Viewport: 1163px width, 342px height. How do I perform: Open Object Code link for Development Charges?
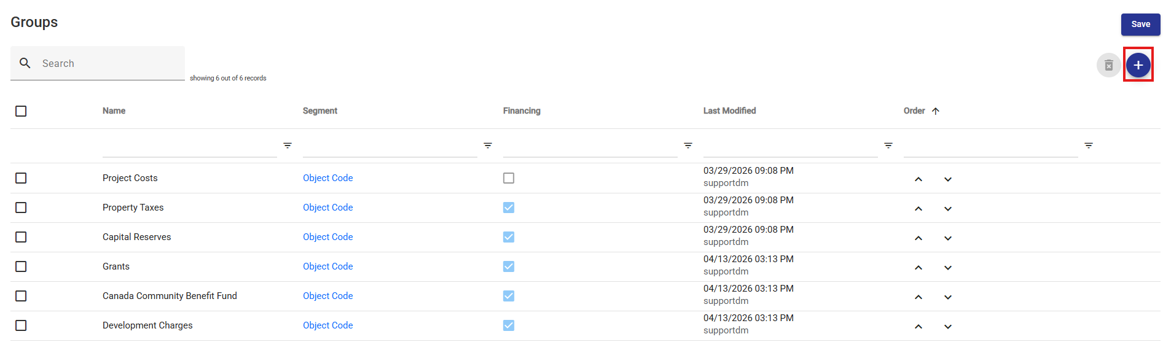point(327,325)
